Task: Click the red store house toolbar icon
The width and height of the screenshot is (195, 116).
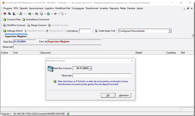Action: pos(5,14)
